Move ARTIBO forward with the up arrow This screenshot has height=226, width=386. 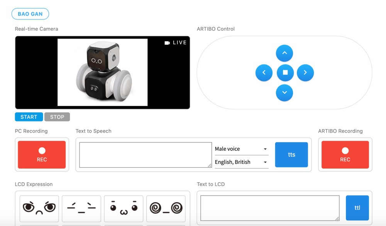284,53
